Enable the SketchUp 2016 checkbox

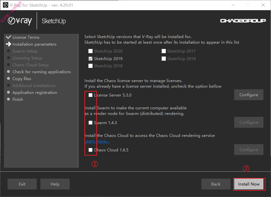click(x=164, y=58)
